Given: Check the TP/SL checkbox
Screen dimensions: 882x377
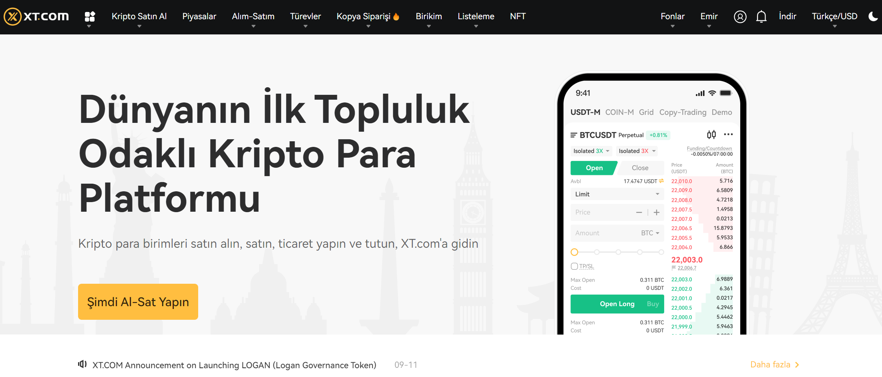Looking at the screenshot, I should (x=574, y=266).
